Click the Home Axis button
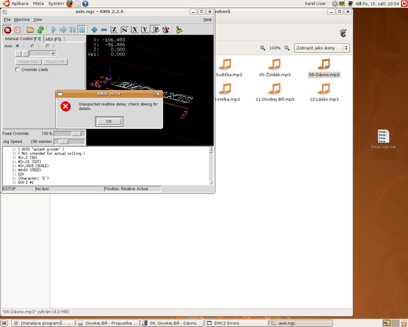 29,62
